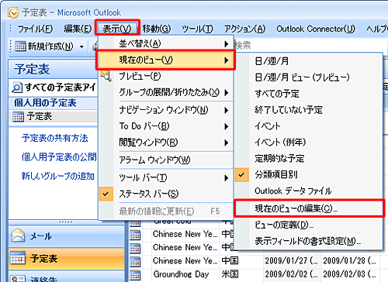This screenshot has height=282, width=388.
Task: Click the メール envelope icon
Action: click(18, 236)
